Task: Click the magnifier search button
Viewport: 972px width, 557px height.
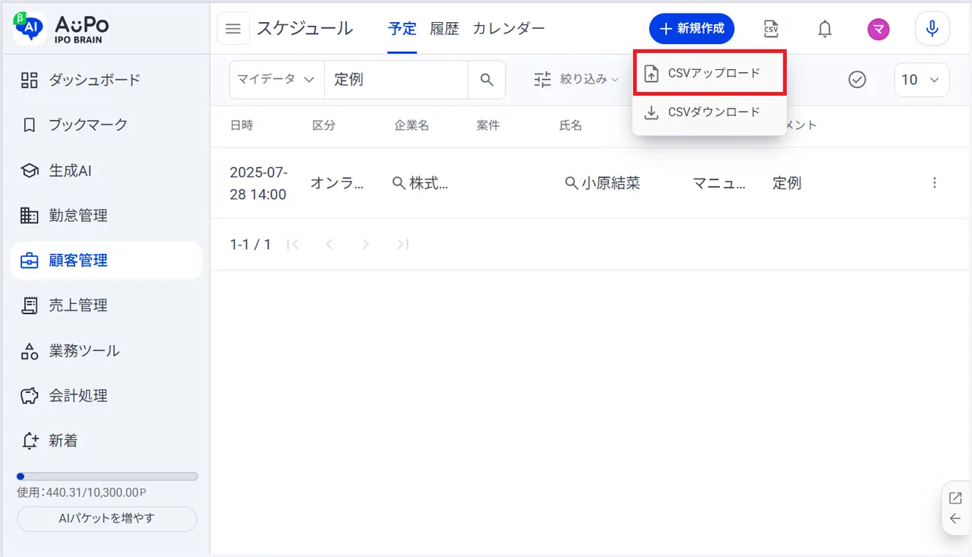Action: pyautogui.click(x=487, y=80)
